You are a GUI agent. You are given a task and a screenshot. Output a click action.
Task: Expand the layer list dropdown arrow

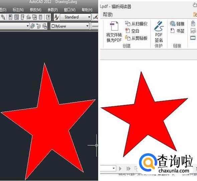(28, 26)
